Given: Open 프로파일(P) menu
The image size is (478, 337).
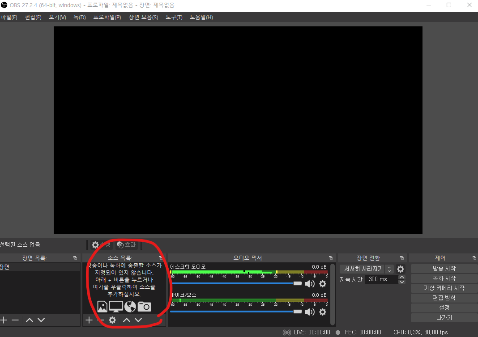Looking at the screenshot, I should [x=107, y=17].
